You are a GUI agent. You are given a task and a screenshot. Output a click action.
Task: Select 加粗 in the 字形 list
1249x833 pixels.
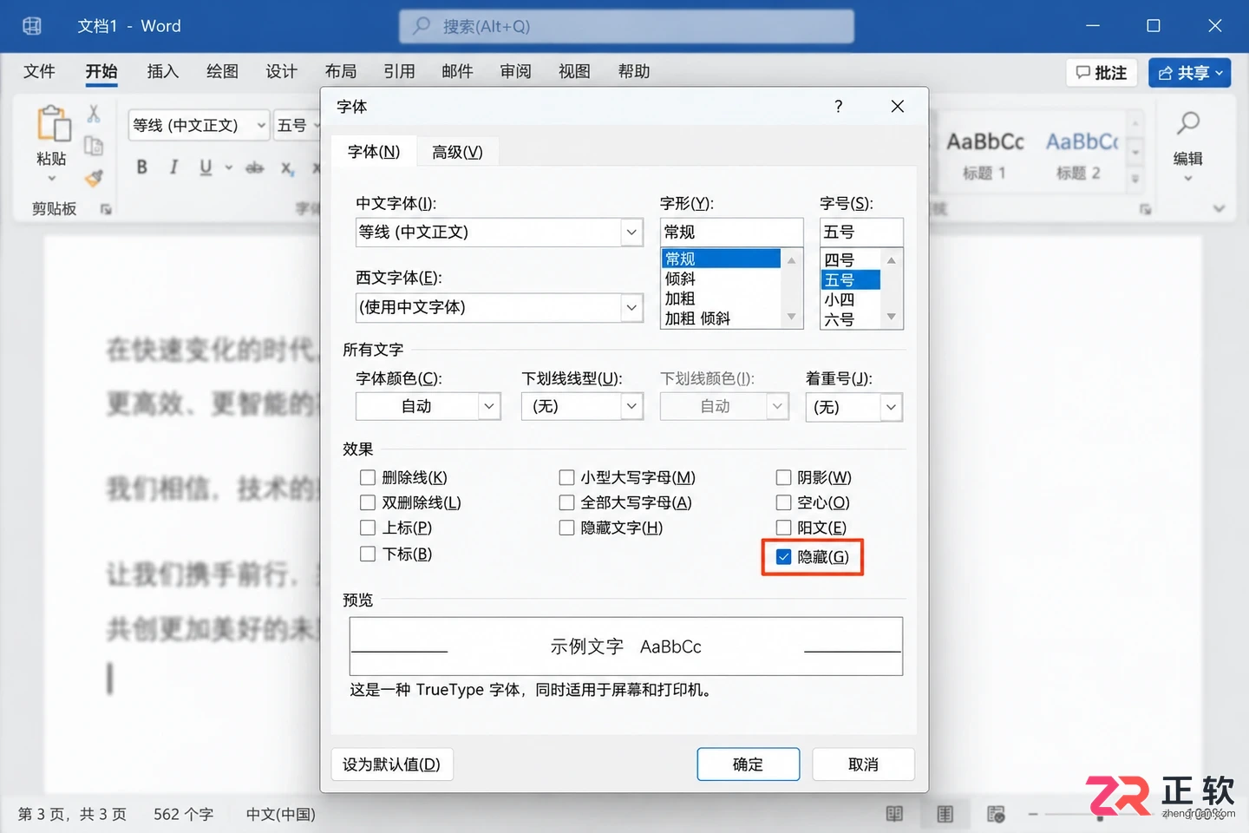point(680,298)
